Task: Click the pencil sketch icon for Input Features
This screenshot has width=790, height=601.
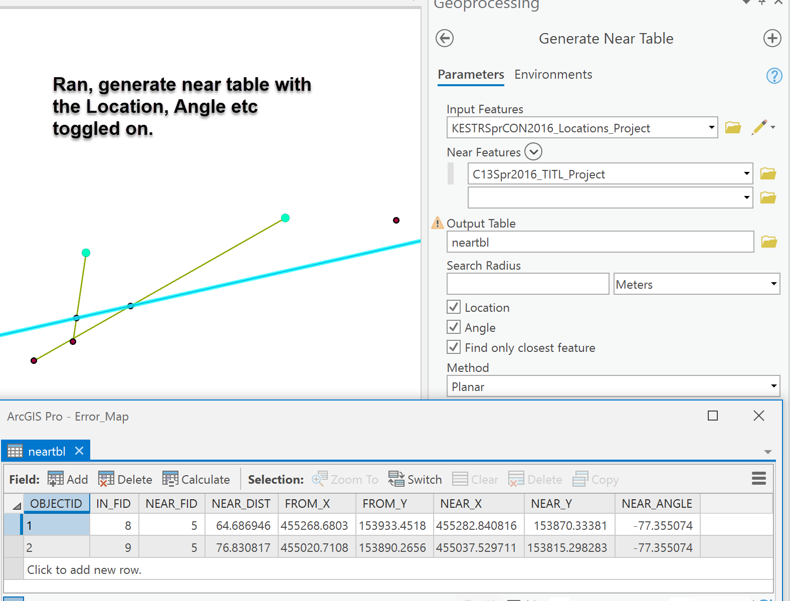Action: point(760,127)
